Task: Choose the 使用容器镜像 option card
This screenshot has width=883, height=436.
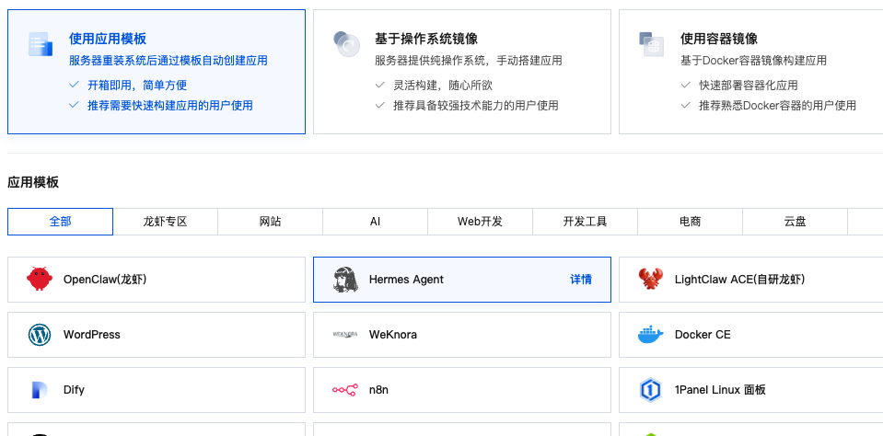Action: pos(750,72)
